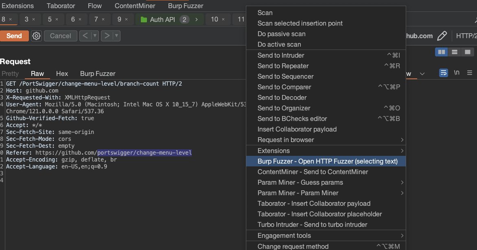Switch to side-by-side split layout icon
This screenshot has width=477, height=250.
(x=442, y=52)
